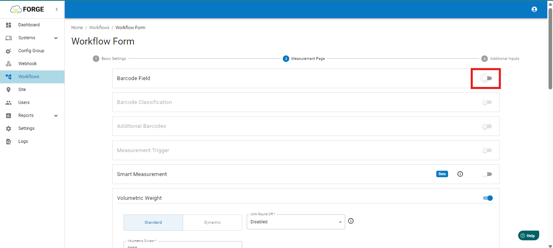Viewport: 553px width, 248px height.
Task: Click the Systems devices icon
Action: (9, 38)
